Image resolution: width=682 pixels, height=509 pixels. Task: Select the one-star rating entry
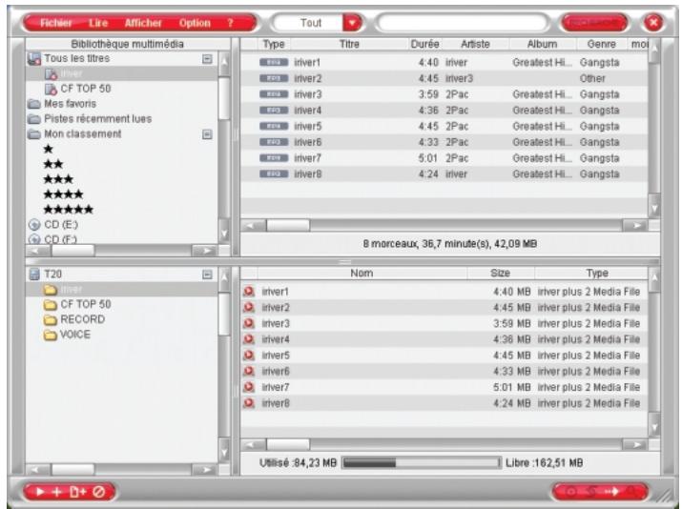pyautogui.click(x=49, y=149)
